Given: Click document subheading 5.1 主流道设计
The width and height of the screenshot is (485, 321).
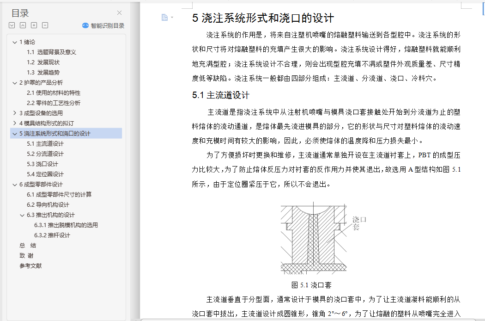Looking at the screenshot, I should click(x=220, y=95).
